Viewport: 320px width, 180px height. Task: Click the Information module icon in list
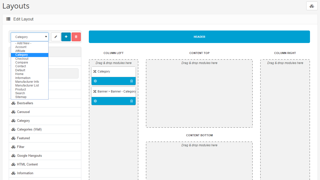(14, 173)
